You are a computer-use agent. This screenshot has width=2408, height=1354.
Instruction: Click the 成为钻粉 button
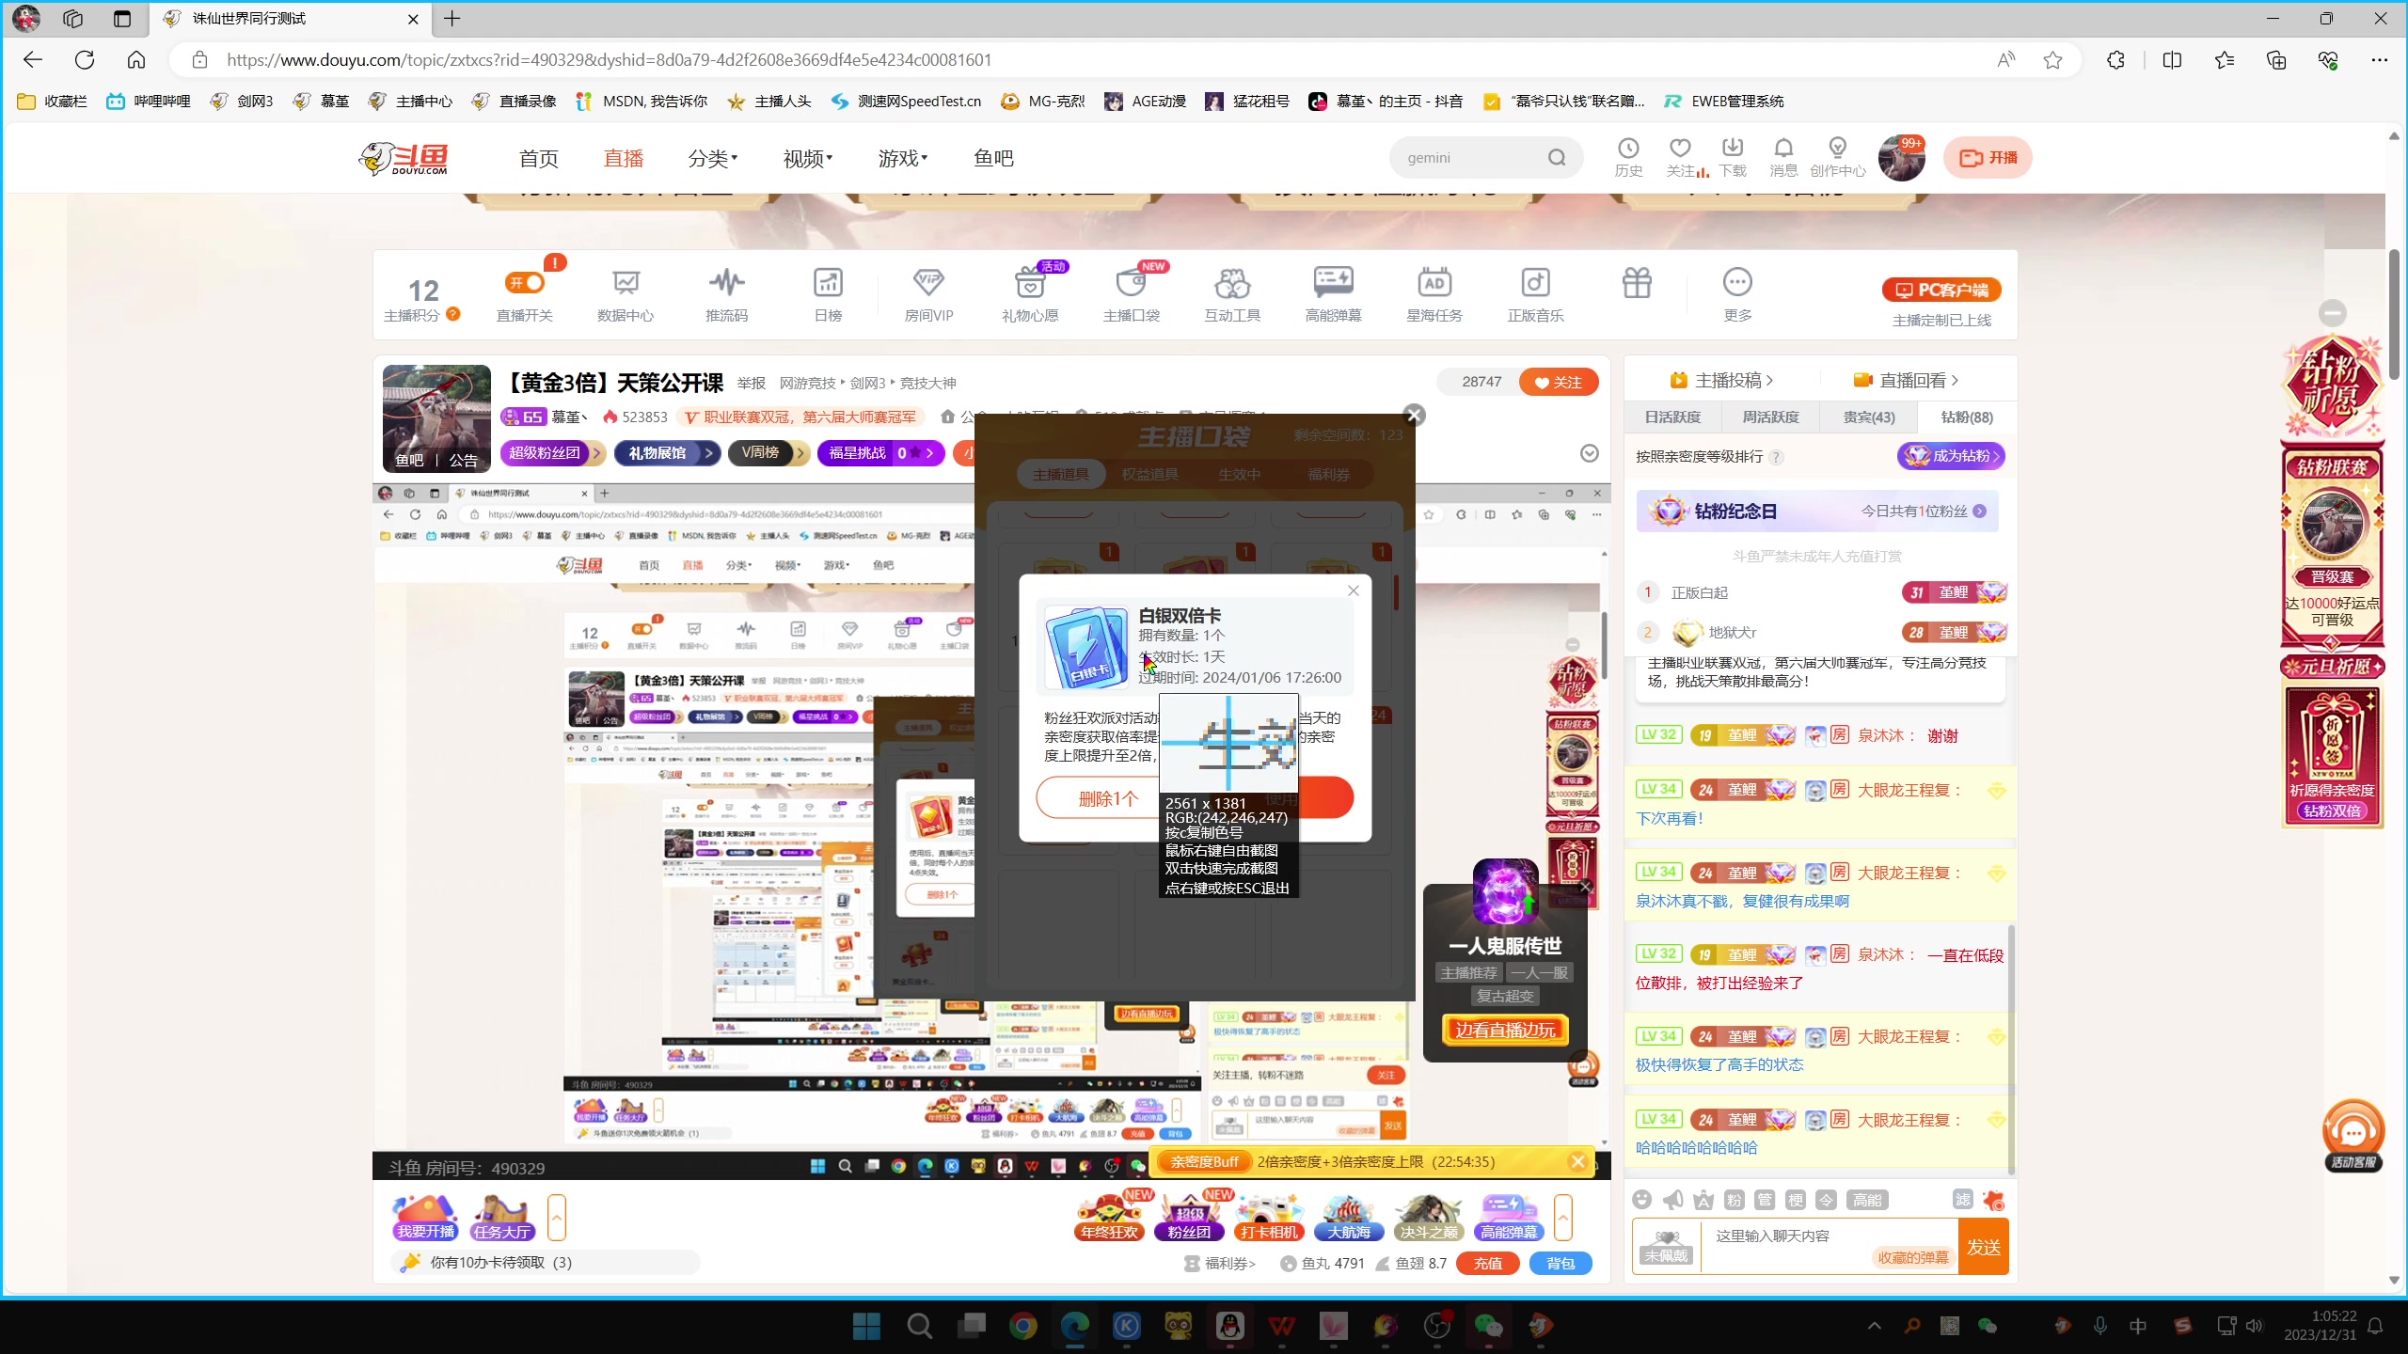pyautogui.click(x=1951, y=456)
